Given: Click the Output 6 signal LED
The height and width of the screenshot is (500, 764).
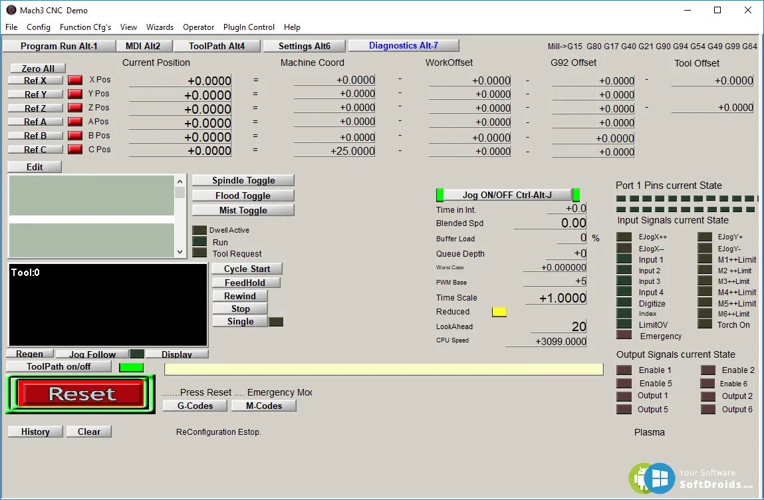Looking at the screenshot, I should (x=708, y=410).
